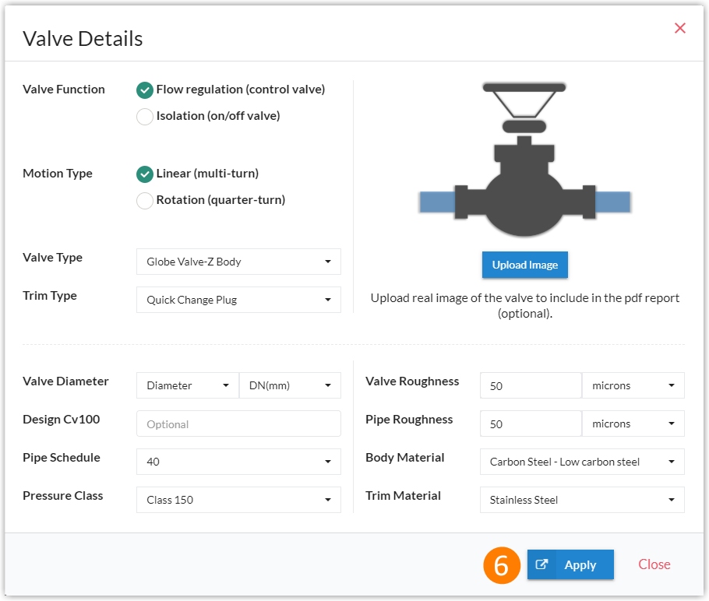Open the Pressure Class dropdown showing Class 150
This screenshot has height=601, width=709.
[238, 500]
